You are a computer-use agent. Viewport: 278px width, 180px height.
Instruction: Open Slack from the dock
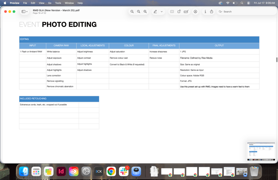pyautogui.click(x=124, y=171)
